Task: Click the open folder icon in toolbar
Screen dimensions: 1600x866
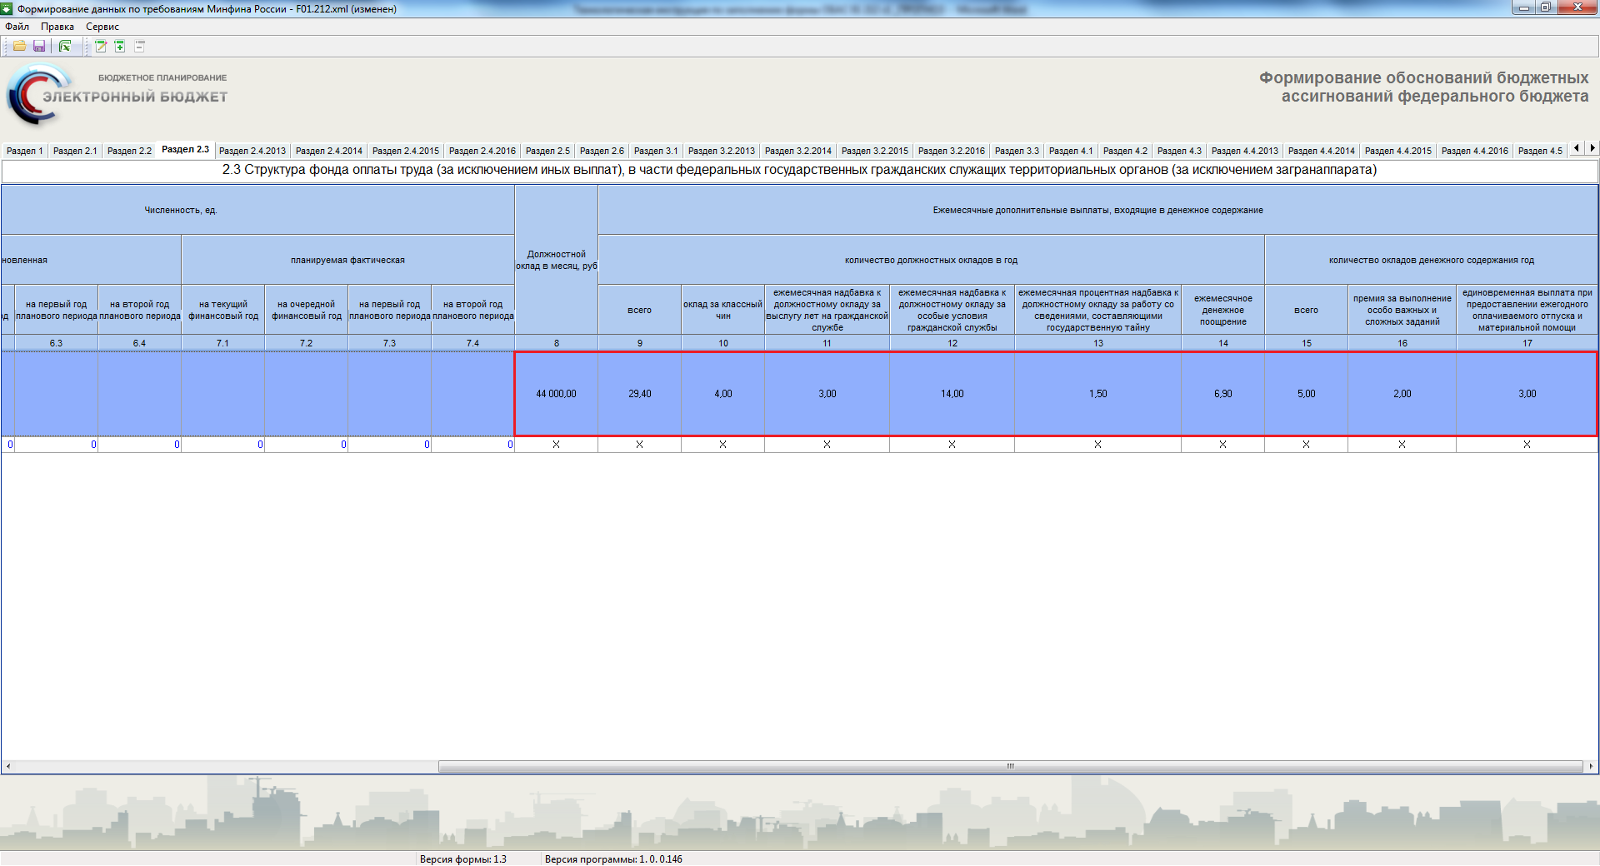Action: click(19, 47)
